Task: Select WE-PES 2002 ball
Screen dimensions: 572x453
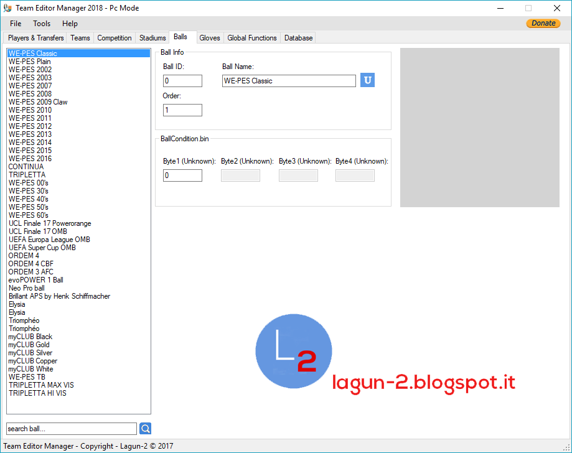Action: click(x=79, y=69)
